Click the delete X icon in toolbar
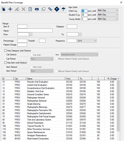The image size is (124, 141). 24,9
